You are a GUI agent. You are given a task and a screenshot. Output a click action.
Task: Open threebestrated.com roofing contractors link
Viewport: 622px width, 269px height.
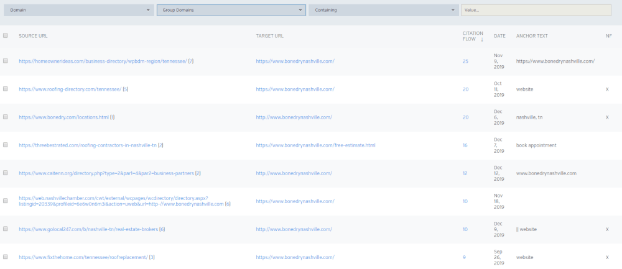click(x=87, y=145)
